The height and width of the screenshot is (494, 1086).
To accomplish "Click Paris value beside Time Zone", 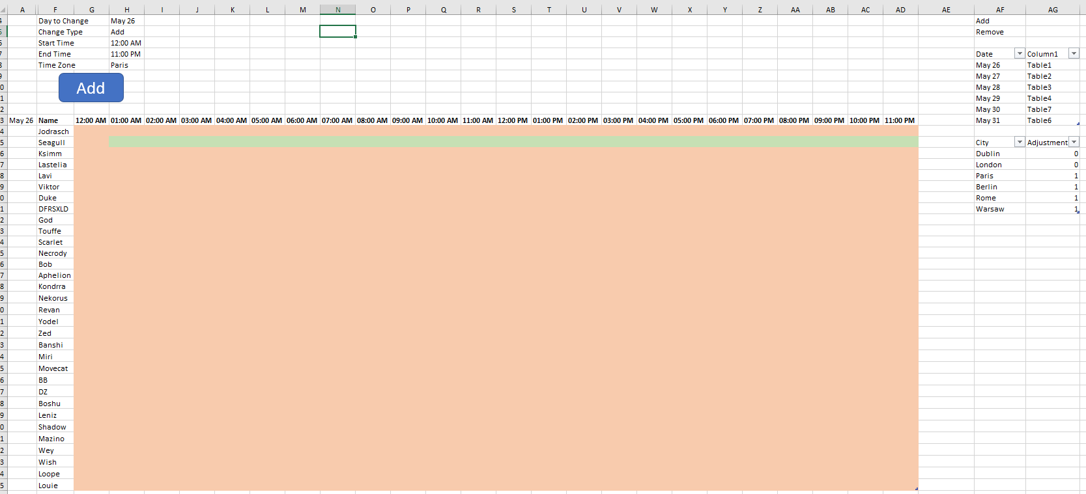I will tap(126, 65).
